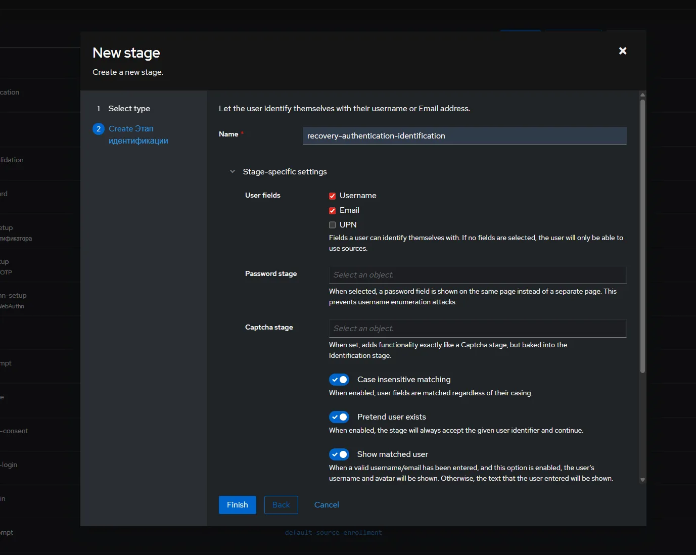Turn off Pretend user exists switch

[339, 417]
